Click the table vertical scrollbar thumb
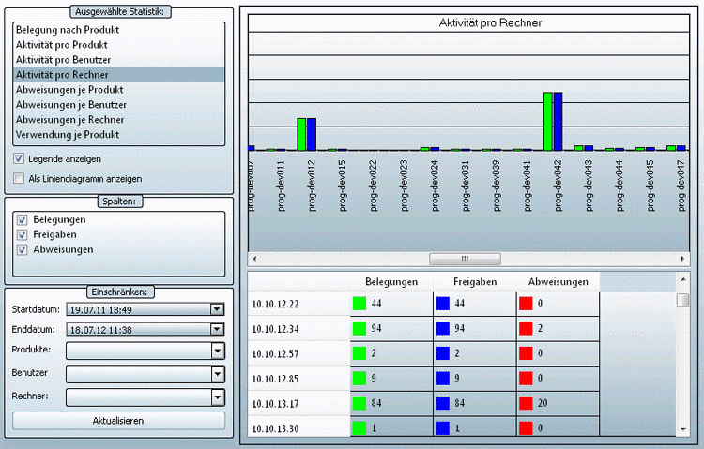 (x=683, y=300)
